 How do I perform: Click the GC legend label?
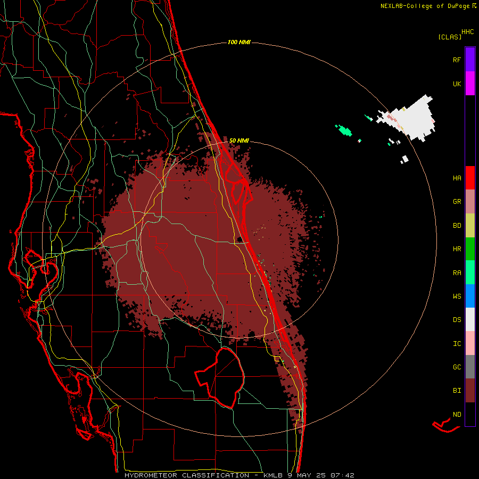pos(457,367)
